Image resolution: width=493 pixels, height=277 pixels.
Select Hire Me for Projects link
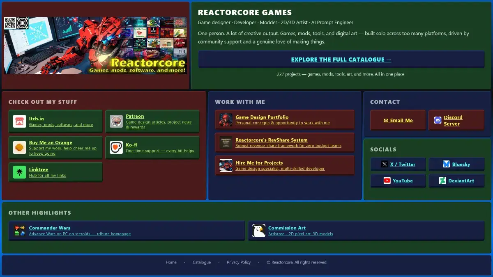pyautogui.click(x=259, y=163)
